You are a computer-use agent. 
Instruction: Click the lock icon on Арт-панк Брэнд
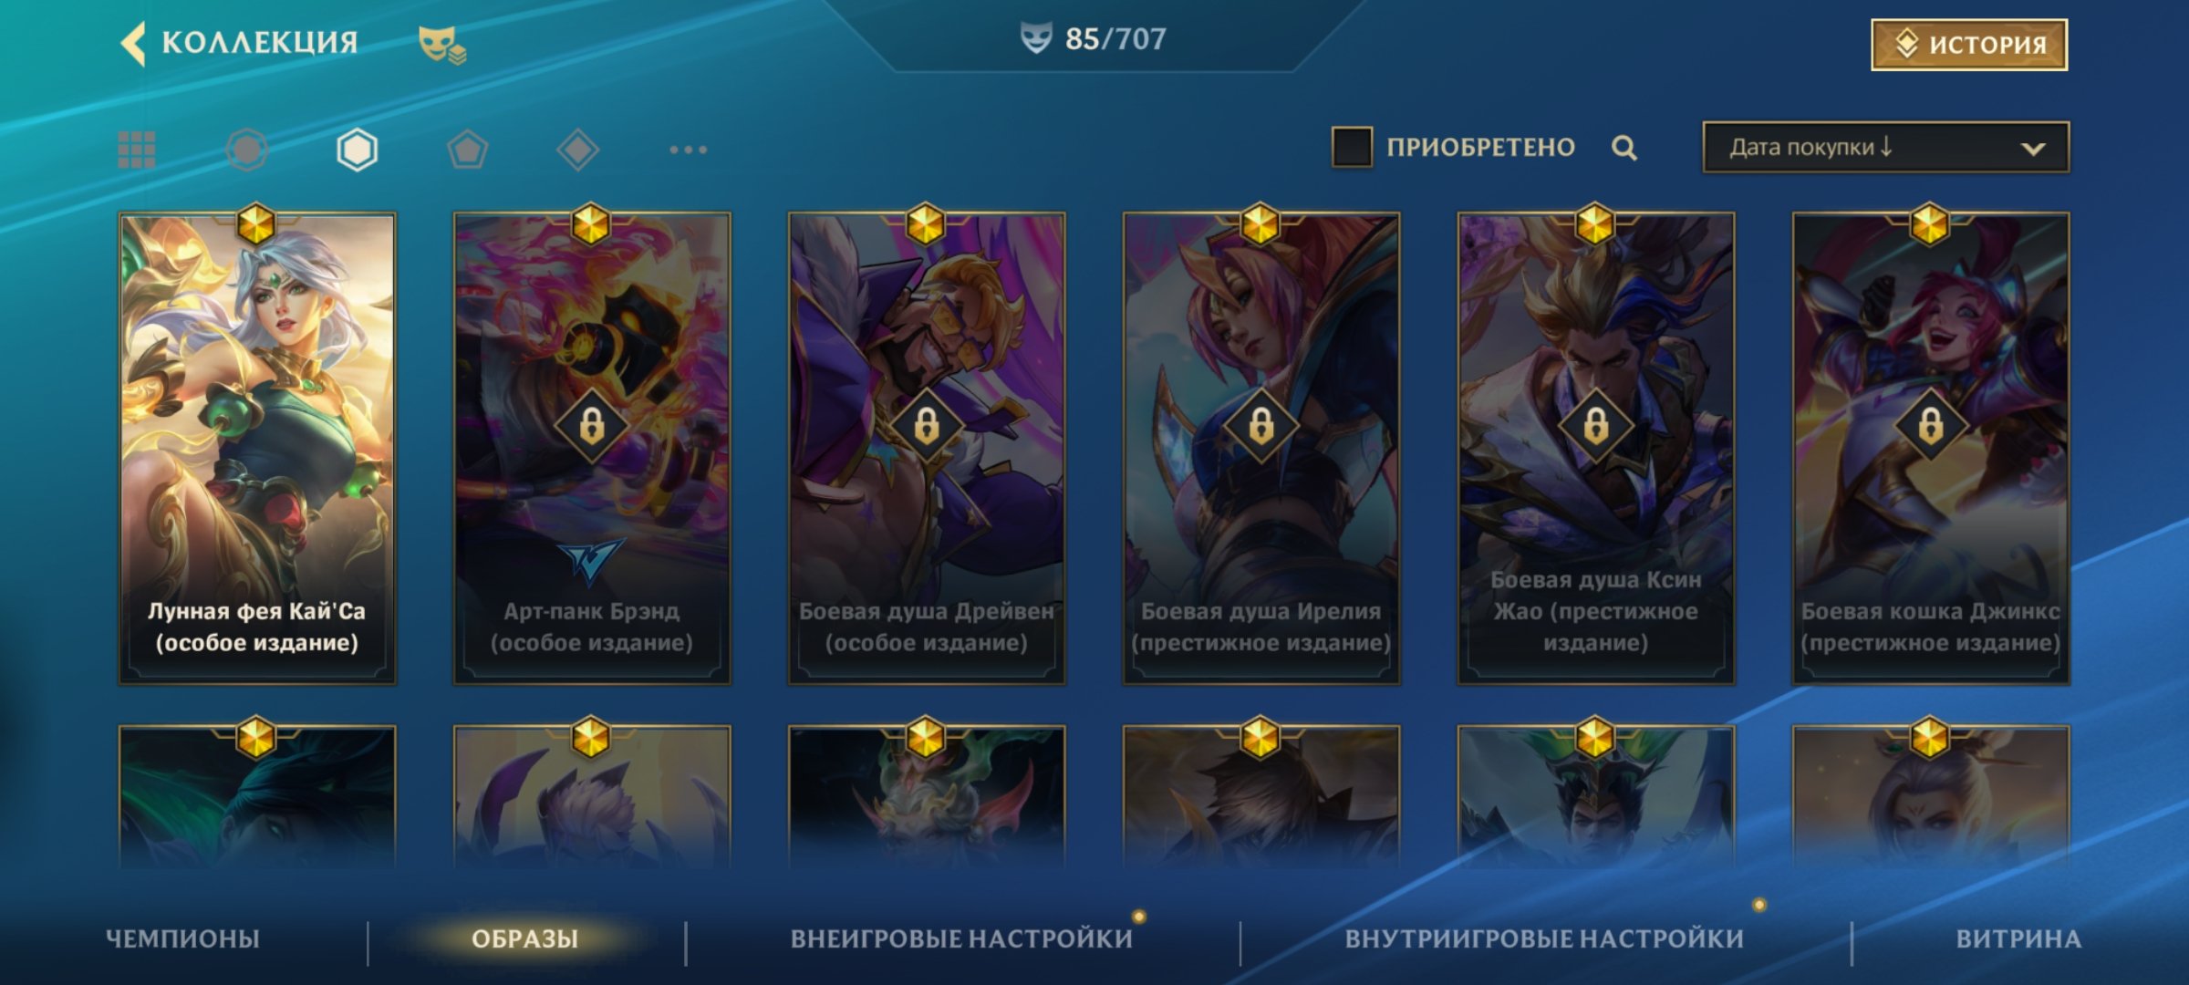click(592, 425)
